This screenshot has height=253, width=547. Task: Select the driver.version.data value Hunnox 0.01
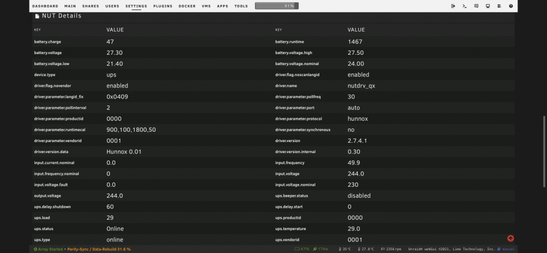[x=124, y=152]
